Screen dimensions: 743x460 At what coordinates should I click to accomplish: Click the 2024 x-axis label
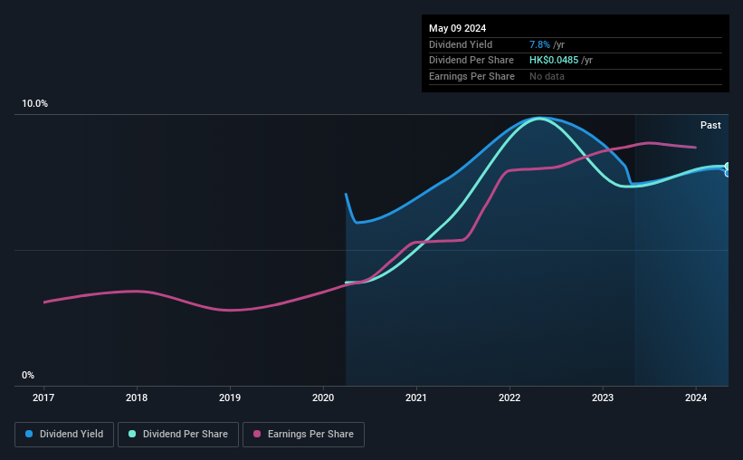point(696,398)
